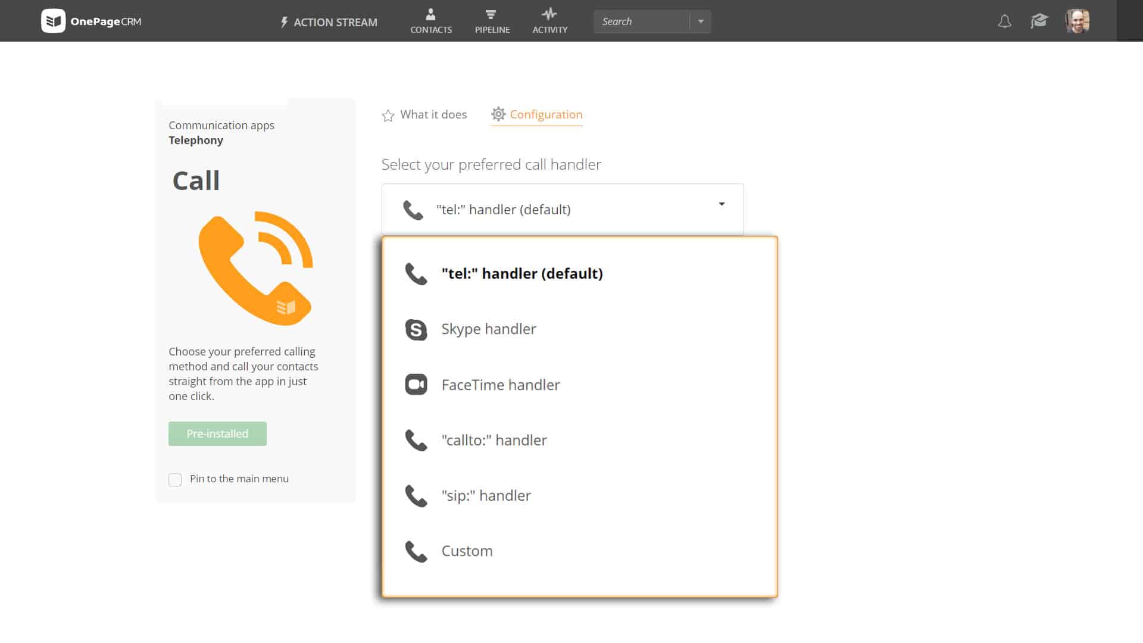Click phone icon in selected handler box
Image resolution: width=1143 pixels, height=643 pixels.
tap(413, 210)
